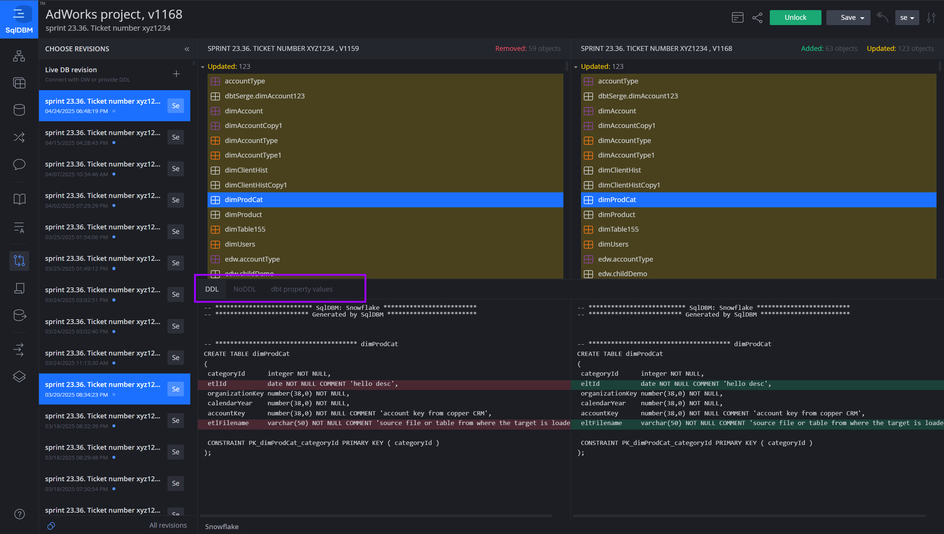The image size is (944, 534).
Task: Open the forward engineering arrows icon
Action: (x=19, y=349)
